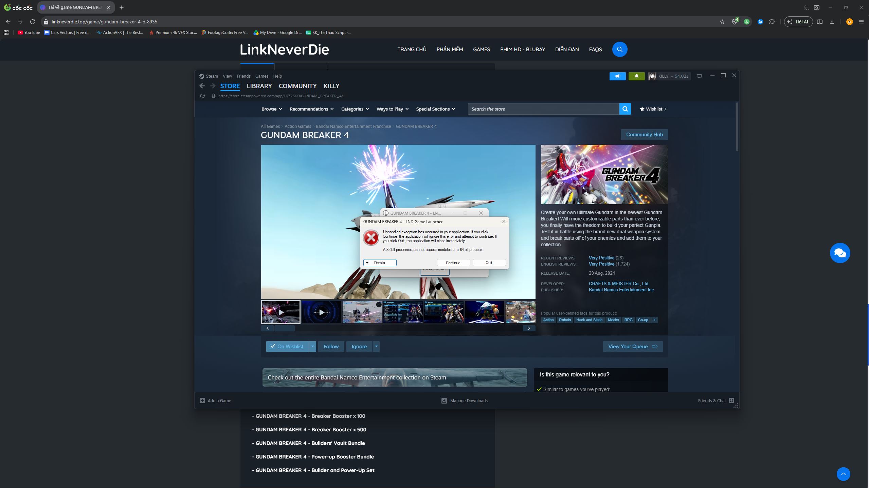The width and height of the screenshot is (869, 488).
Task: Click View Your Queue button
Action: pos(633,346)
